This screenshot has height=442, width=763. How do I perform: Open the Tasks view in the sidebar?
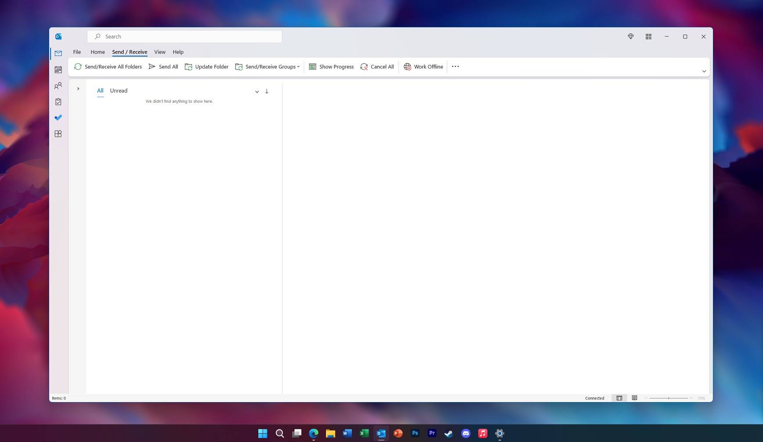click(58, 101)
